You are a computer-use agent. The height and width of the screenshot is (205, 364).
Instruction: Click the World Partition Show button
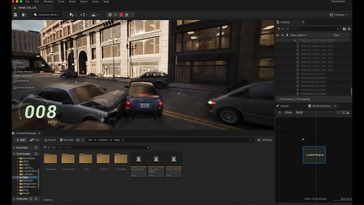pyautogui.click(x=288, y=112)
